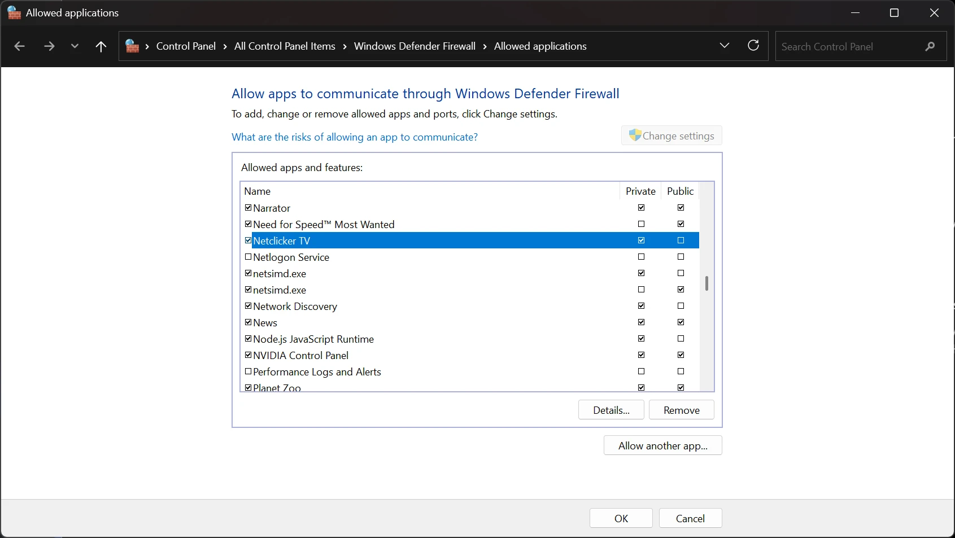Click the Back navigation arrow
Image resolution: width=955 pixels, height=538 pixels.
click(19, 46)
